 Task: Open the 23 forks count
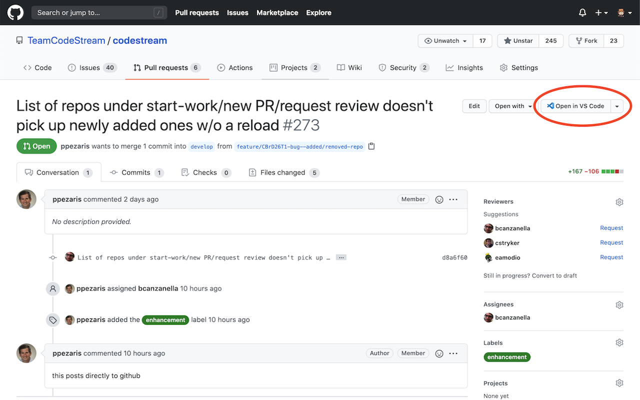(x=613, y=40)
